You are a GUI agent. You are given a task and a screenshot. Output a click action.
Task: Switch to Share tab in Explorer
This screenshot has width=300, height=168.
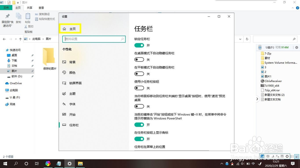pos(29,8)
